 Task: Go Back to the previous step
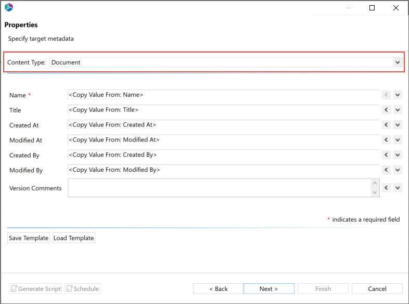(218, 289)
